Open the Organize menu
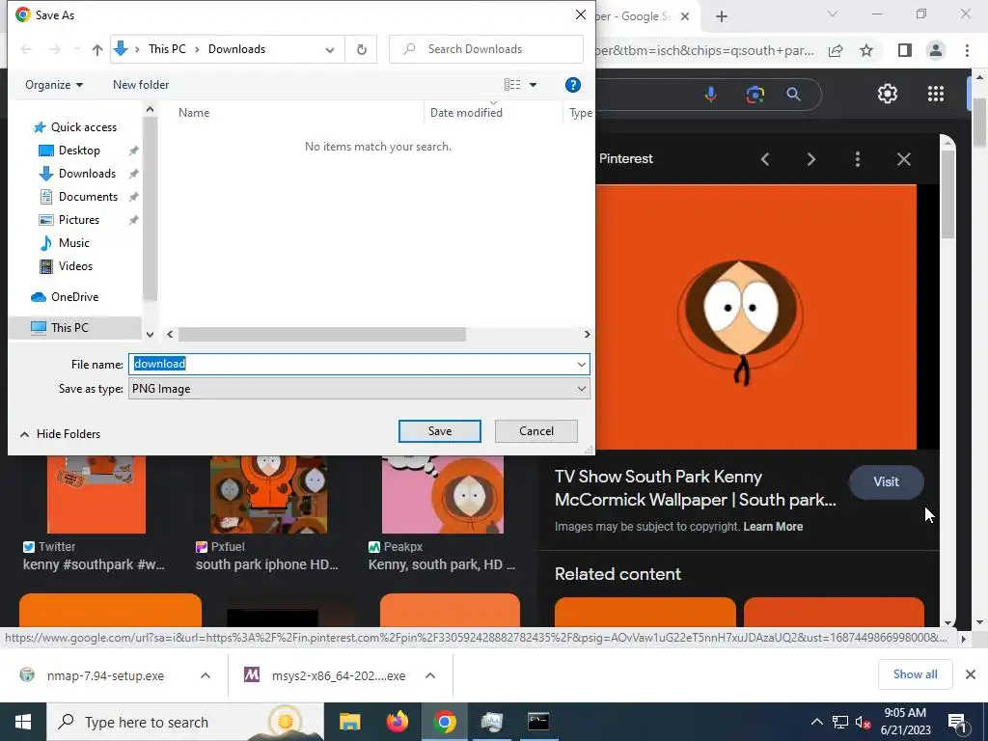This screenshot has width=988, height=741. [54, 85]
